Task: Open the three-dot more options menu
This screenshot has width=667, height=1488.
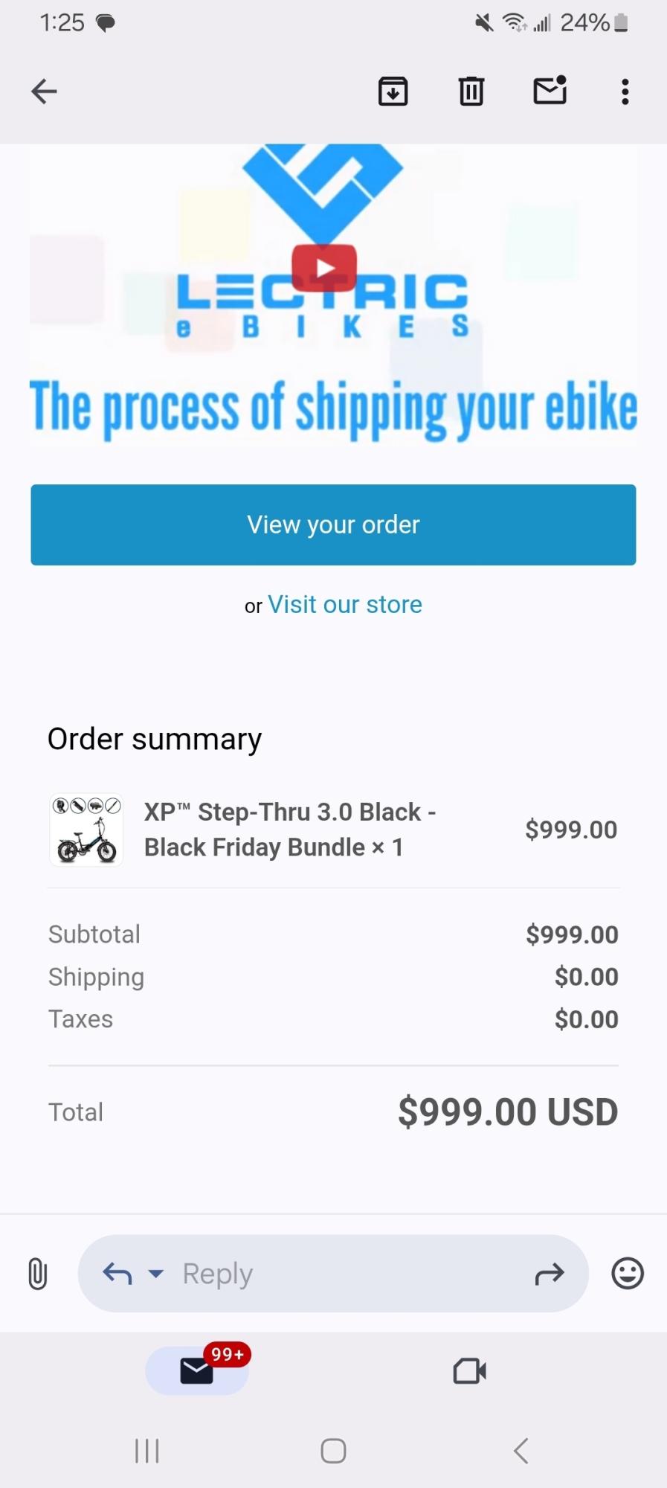Action: [x=625, y=92]
